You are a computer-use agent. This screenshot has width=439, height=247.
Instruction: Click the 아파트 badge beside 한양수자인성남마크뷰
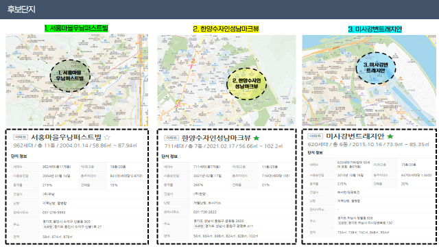pos(171,138)
